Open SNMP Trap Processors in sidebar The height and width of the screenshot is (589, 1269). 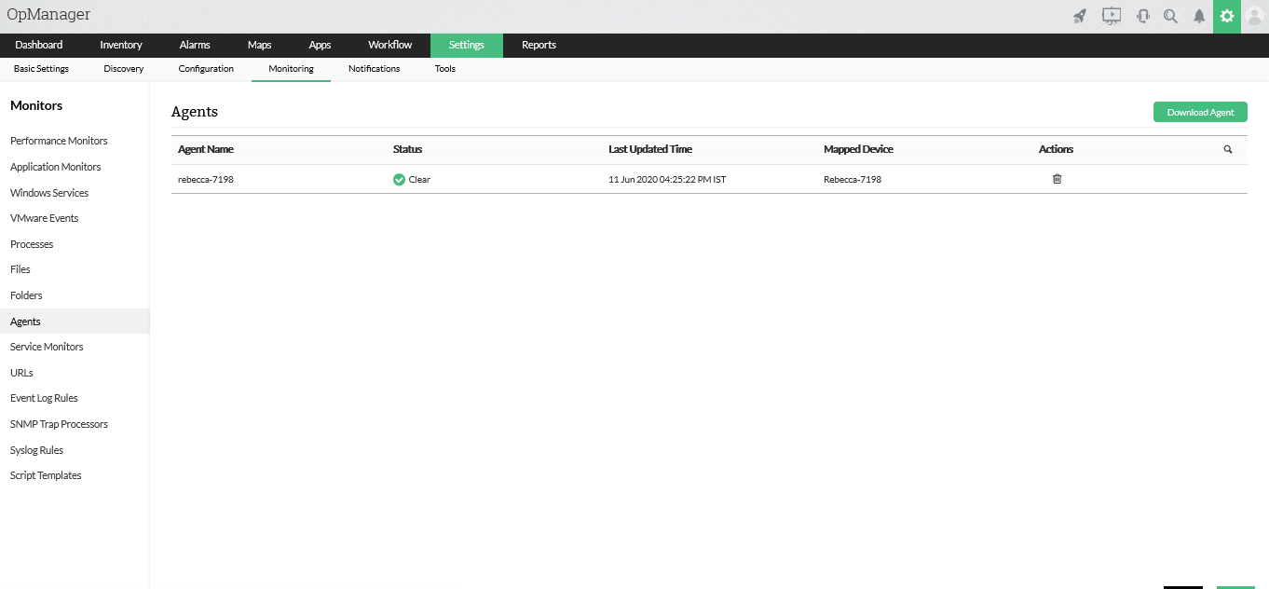[x=59, y=424]
